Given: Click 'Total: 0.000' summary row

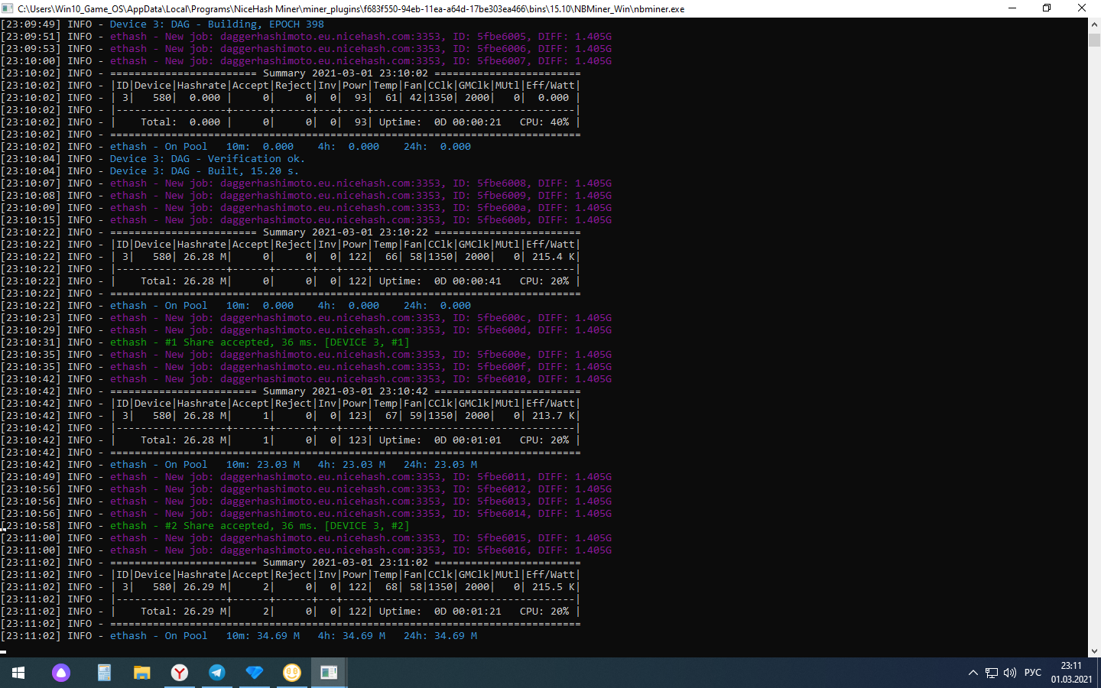Looking at the screenshot, I should pos(346,122).
